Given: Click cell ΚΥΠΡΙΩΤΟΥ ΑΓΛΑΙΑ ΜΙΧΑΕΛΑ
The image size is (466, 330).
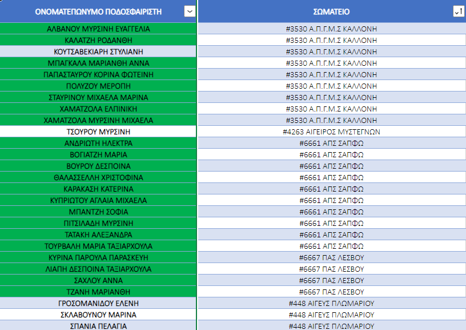Looking at the screenshot, I should tap(98, 201).
